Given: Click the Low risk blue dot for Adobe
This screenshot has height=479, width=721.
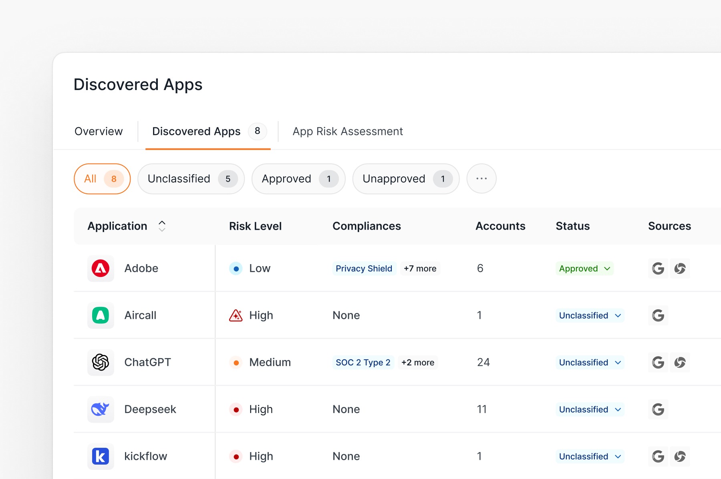Looking at the screenshot, I should point(236,269).
